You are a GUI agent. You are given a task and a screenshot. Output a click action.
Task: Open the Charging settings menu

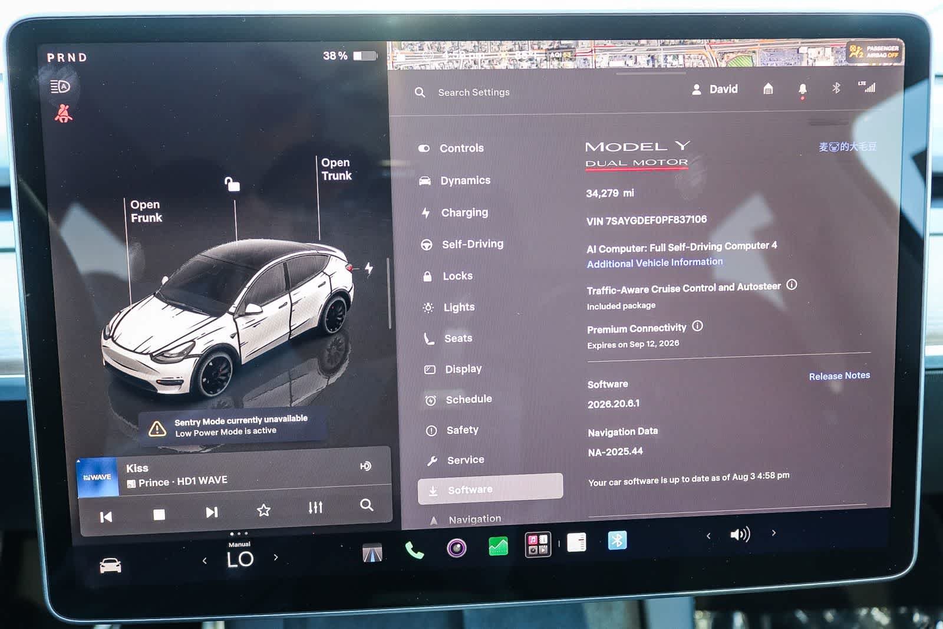pyautogui.click(x=454, y=212)
